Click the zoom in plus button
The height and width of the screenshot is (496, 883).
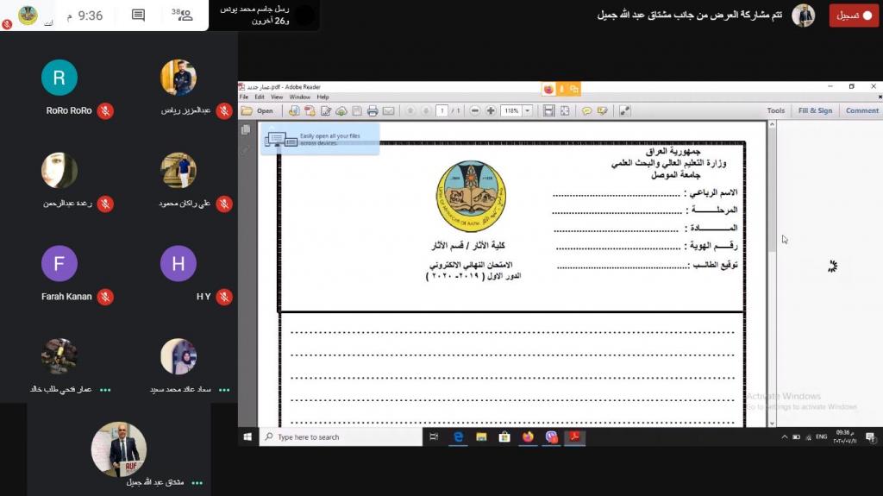(491, 110)
